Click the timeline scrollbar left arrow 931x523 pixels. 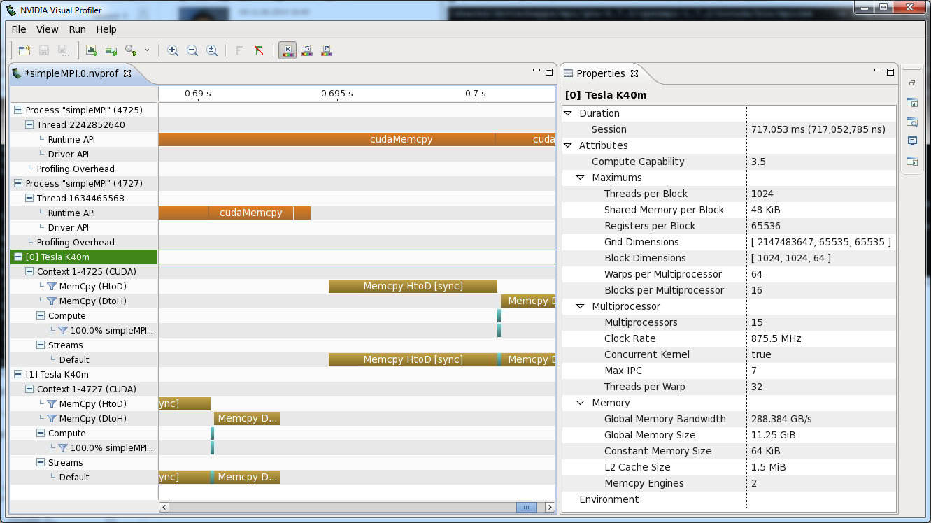pyautogui.click(x=164, y=507)
